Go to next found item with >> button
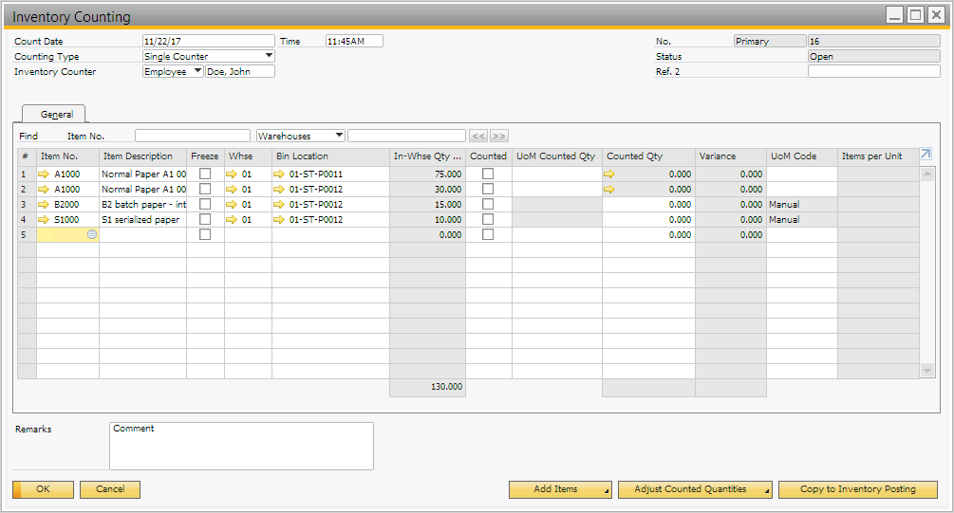This screenshot has height=513, width=954. 499,137
